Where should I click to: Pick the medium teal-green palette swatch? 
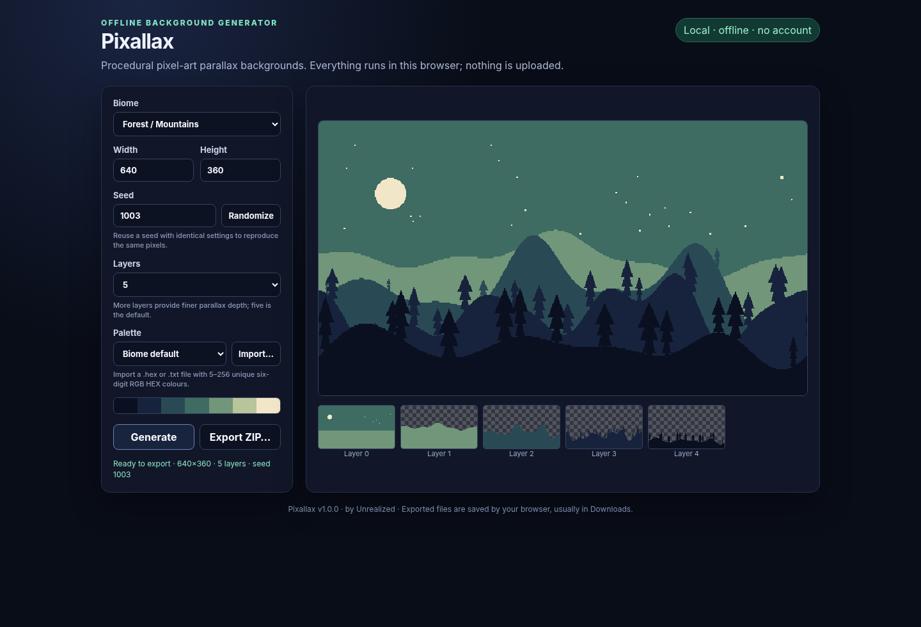pos(197,406)
